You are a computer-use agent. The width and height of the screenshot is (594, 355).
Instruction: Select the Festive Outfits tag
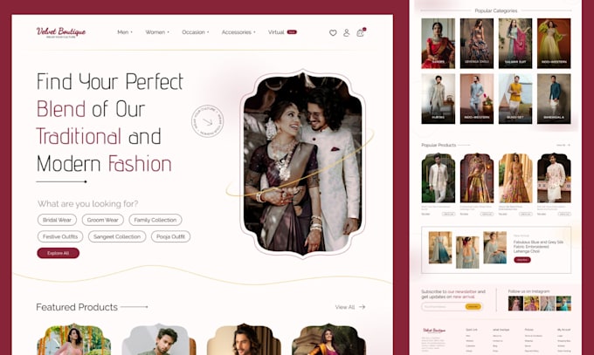(x=60, y=236)
